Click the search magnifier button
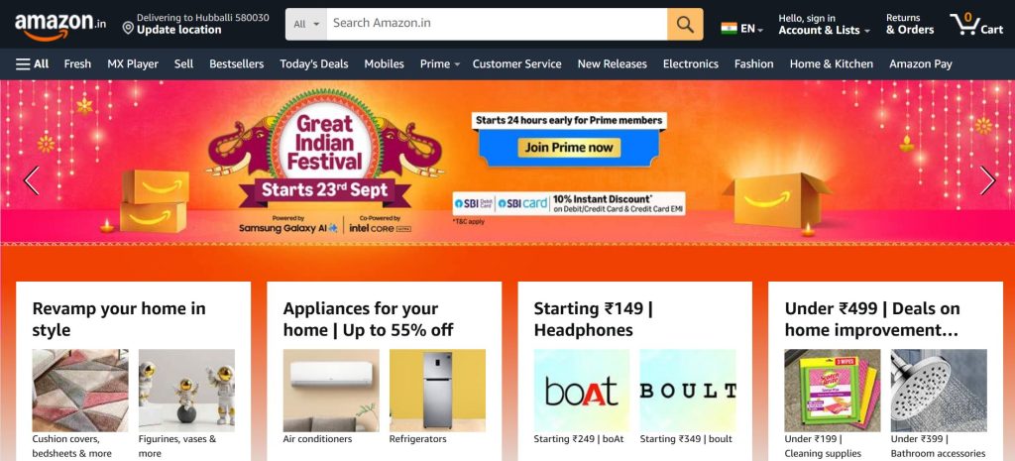1015x461 pixels. (x=685, y=24)
